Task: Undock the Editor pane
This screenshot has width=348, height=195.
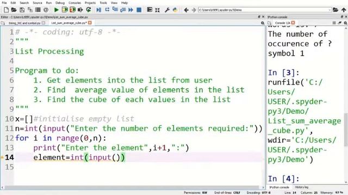Action: pos(259,17)
